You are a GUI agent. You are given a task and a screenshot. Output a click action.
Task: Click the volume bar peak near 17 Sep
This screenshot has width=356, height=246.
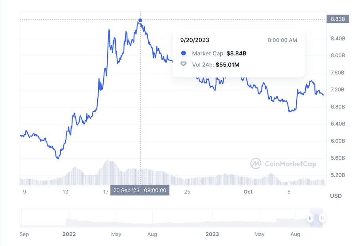108,161
